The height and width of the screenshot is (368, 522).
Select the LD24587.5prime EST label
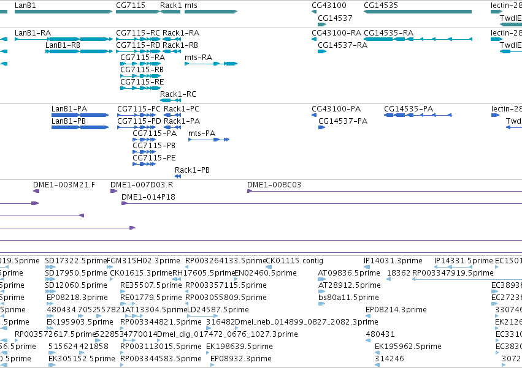point(218,310)
